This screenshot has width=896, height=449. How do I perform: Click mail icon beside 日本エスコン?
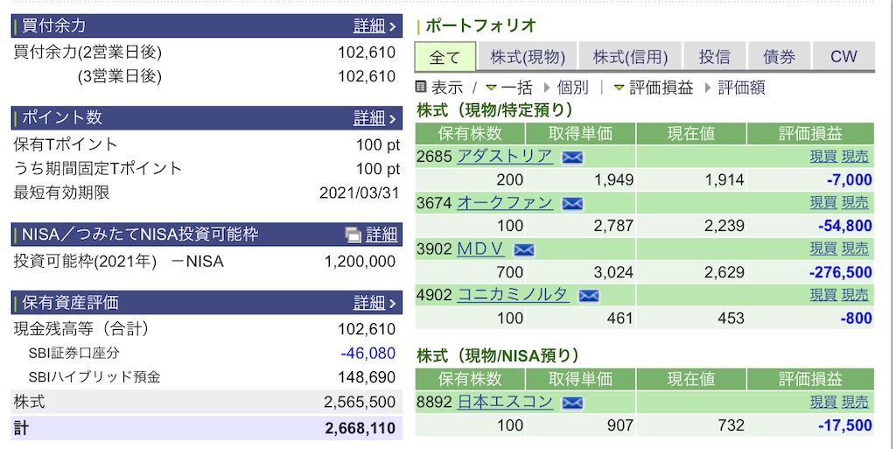572,403
